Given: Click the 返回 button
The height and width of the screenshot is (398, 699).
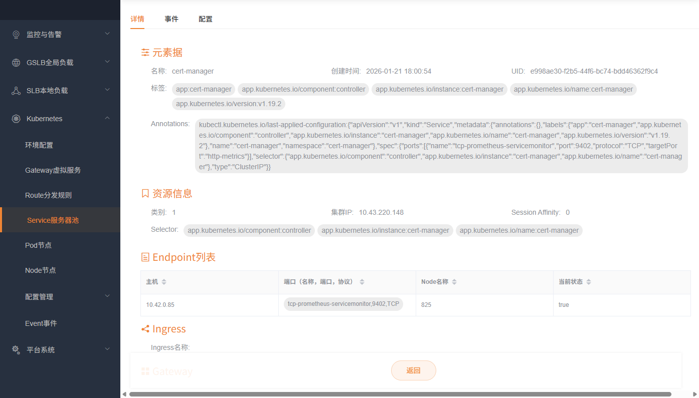Looking at the screenshot, I should pos(413,370).
